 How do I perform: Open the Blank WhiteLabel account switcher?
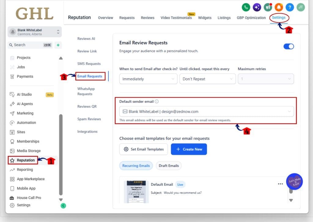pos(35,32)
